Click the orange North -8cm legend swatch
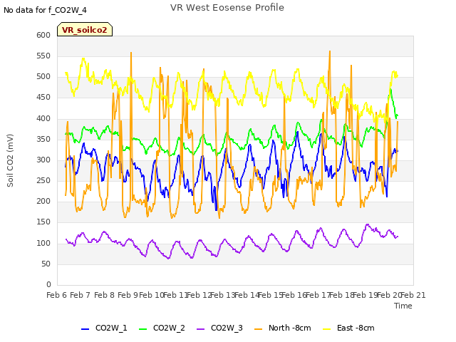 coord(258,329)
